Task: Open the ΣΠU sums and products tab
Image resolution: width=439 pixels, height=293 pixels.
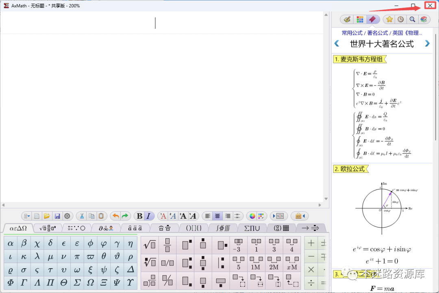Action: (x=252, y=228)
